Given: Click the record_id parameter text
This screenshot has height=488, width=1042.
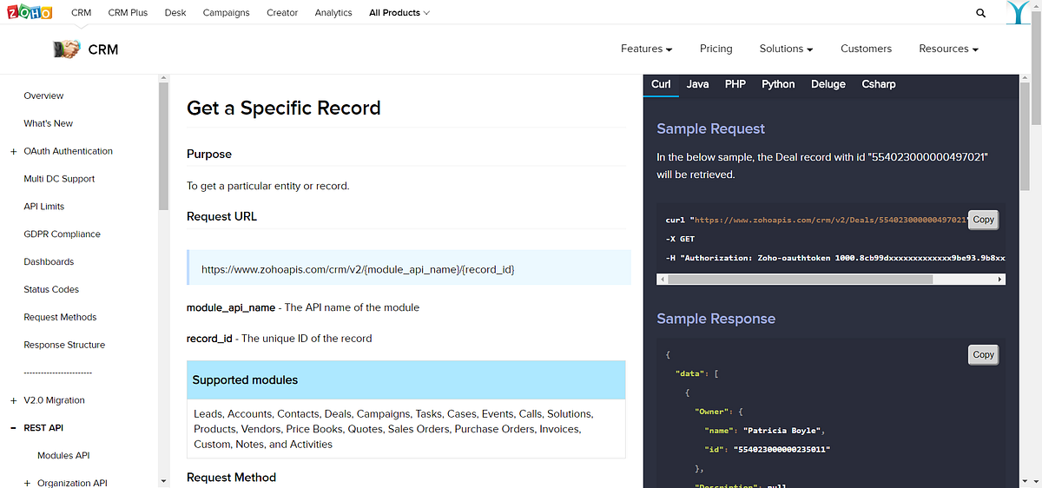Looking at the screenshot, I should 209,339.
